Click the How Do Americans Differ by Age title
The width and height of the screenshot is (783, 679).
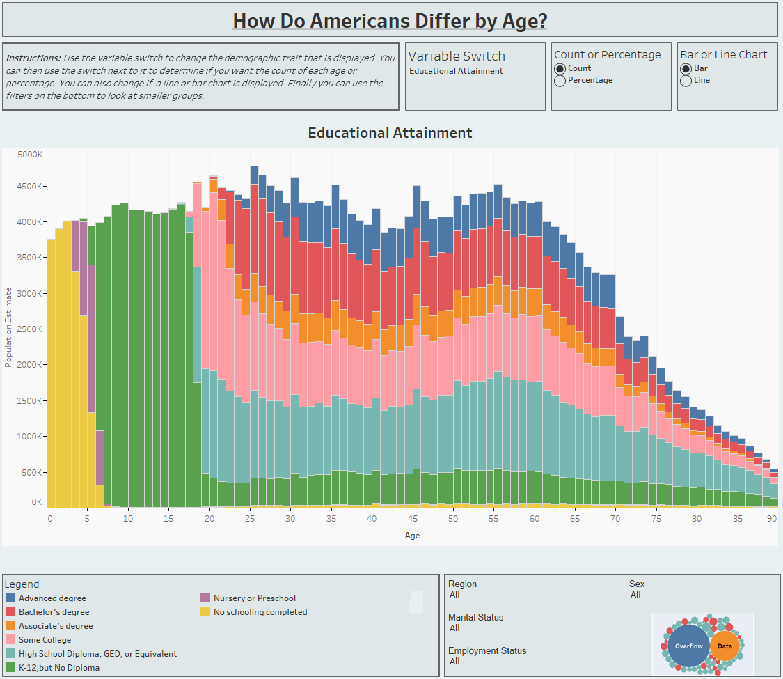390,20
